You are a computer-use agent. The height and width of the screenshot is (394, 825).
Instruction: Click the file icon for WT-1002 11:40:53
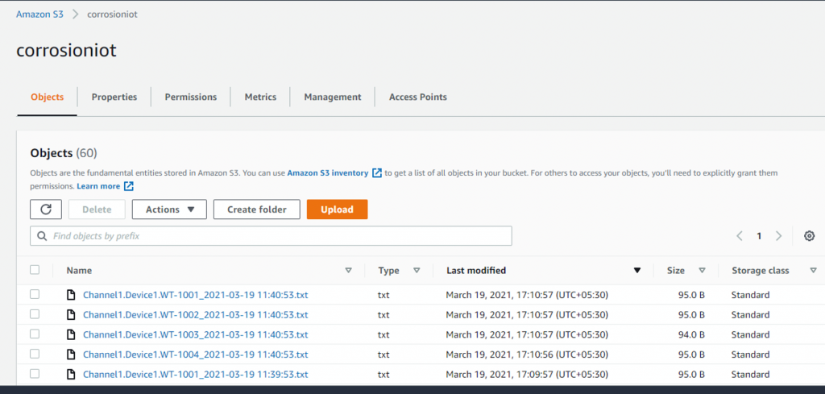71,314
